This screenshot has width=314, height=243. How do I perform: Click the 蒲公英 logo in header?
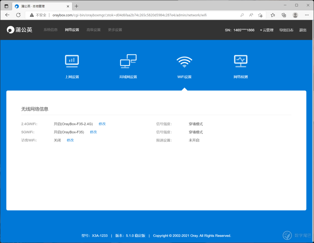[x=19, y=30]
